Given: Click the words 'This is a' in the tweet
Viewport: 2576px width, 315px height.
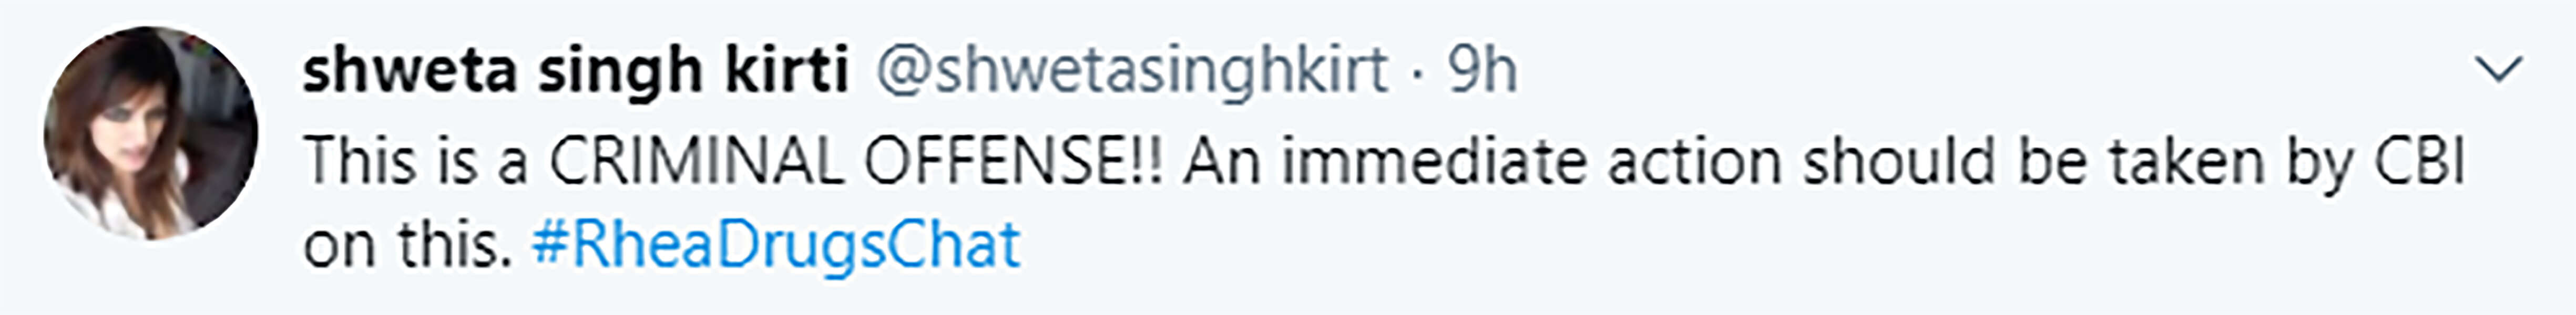Looking at the screenshot, I should tap(415, 162).
